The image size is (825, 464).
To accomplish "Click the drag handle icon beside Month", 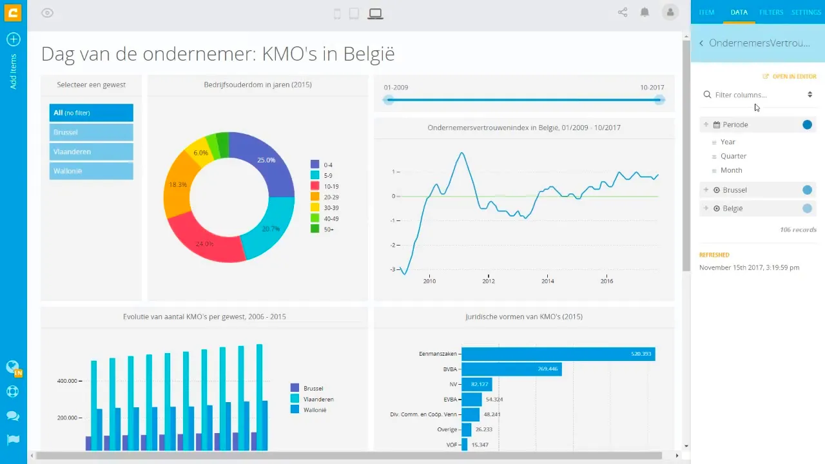I will (714, 170).
